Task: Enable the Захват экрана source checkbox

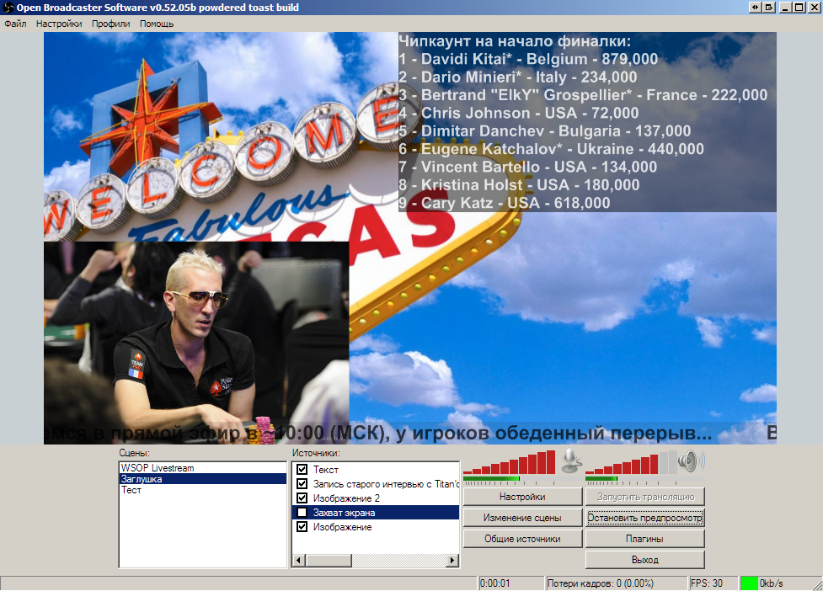Action: tap(302, 512)
